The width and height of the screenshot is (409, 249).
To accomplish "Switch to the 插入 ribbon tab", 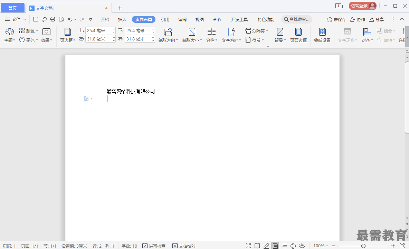I will pos(122,20).
